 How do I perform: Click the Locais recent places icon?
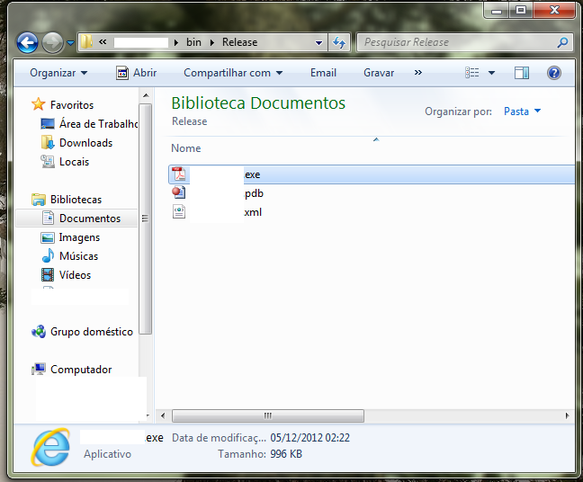pyautogui.click(x=48, y=161)
